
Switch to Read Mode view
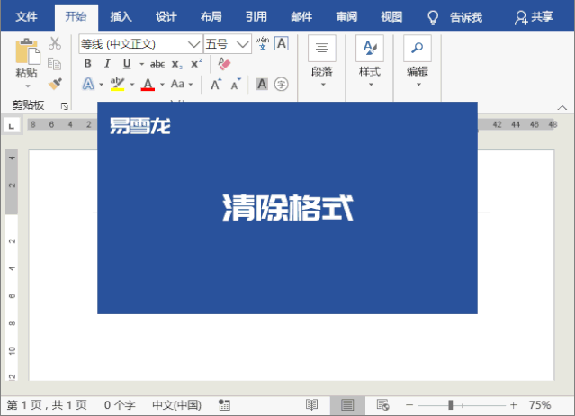pyautogui.click(x=311, y=405)
